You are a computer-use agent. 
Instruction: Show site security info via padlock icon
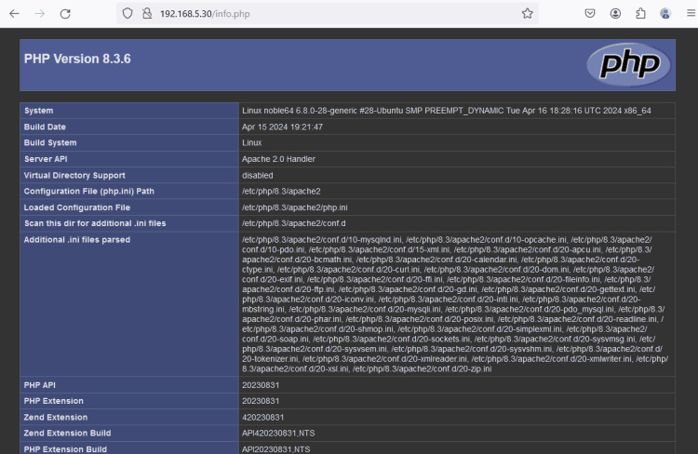[x=146, y=14]
